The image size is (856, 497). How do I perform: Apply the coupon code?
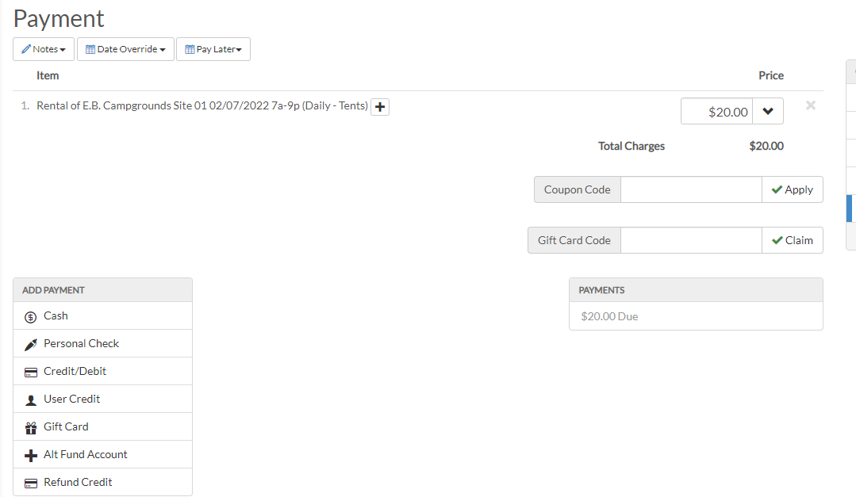click(x=792, y=189)
